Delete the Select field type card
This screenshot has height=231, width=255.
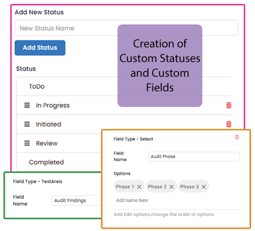click(237, 137)
